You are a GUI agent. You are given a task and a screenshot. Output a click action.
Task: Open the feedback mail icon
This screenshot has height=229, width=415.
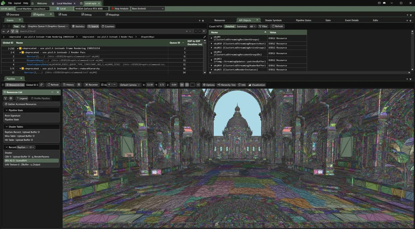click(x=379, y=3)
